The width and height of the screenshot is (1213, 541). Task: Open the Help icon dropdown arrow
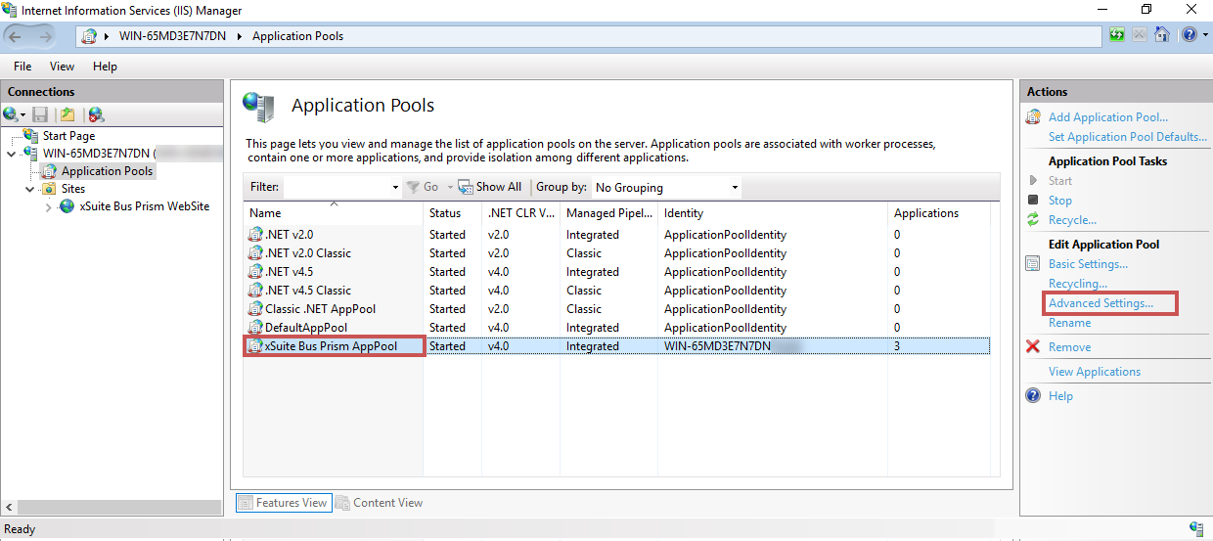(x=1203, y=36)
